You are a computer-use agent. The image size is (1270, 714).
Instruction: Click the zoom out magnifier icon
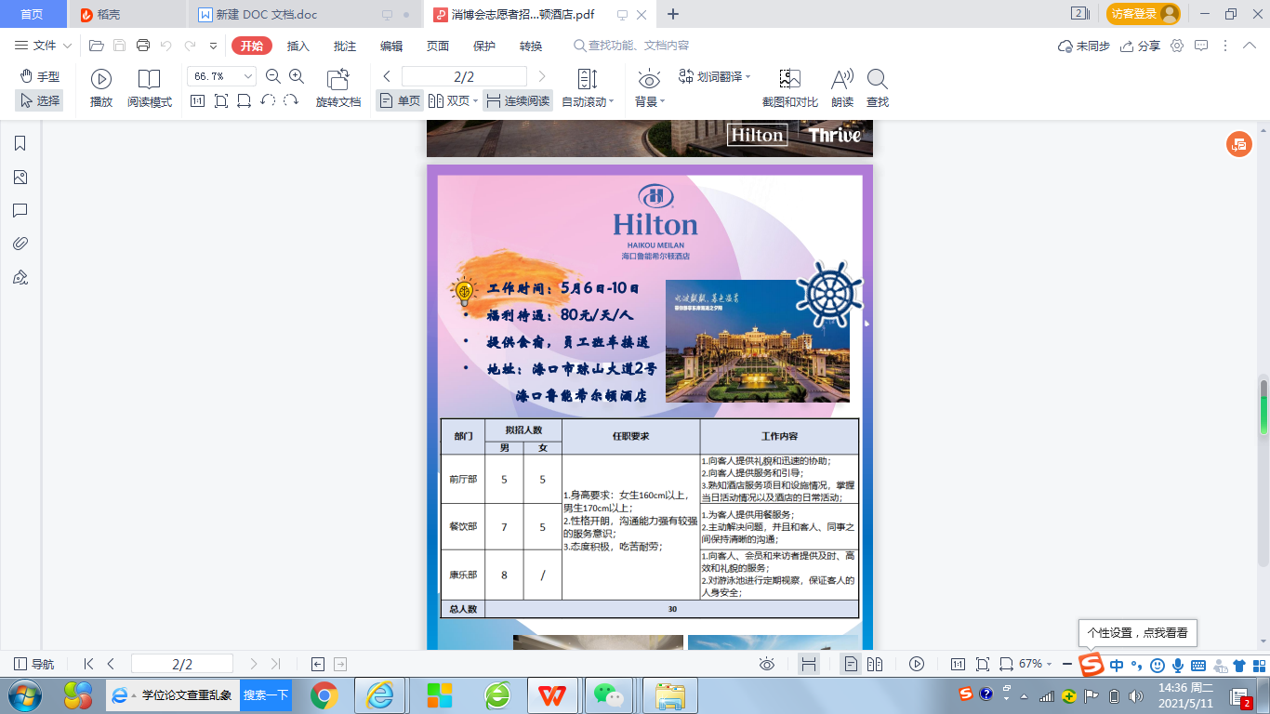pyautogui.click(x=273, y=76)
